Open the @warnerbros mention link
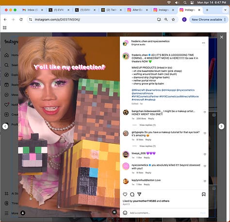 pos(153,90)
